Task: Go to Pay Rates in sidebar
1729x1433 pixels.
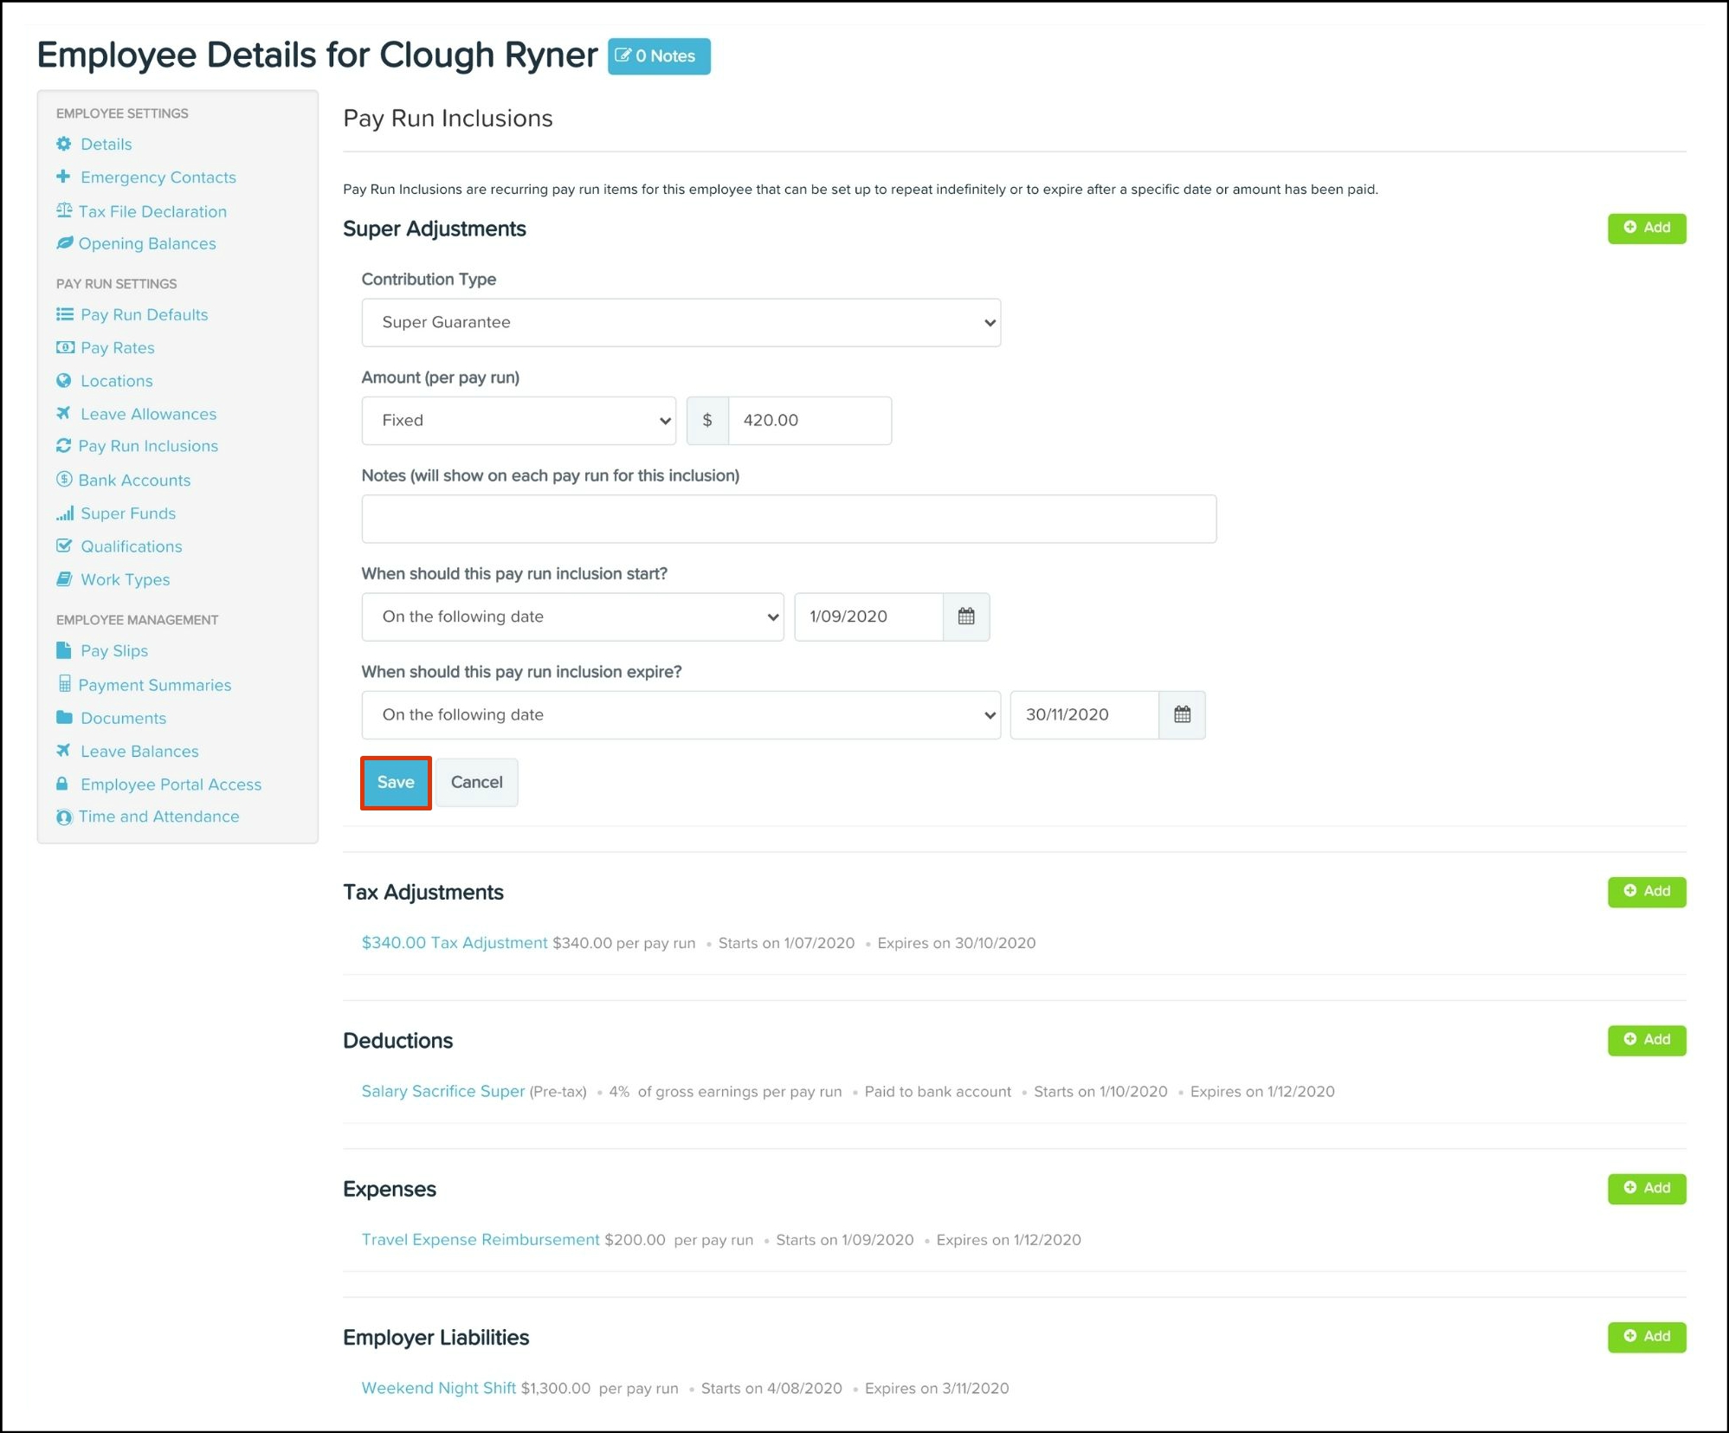Action: [x=117, y=347]
